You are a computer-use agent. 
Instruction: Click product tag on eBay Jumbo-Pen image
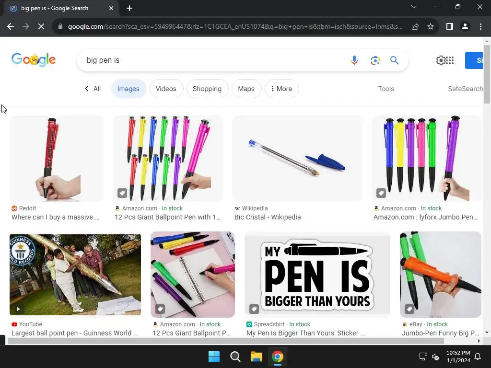[x=409, y=309]
